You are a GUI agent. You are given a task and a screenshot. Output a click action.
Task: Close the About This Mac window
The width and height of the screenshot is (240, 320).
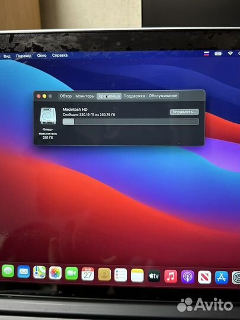(x=39, y=96)
